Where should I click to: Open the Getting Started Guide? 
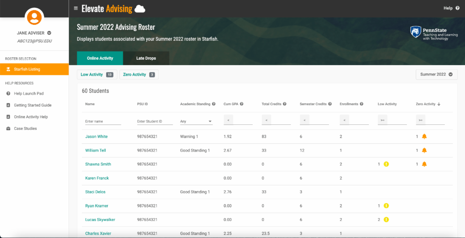(33, 105)
